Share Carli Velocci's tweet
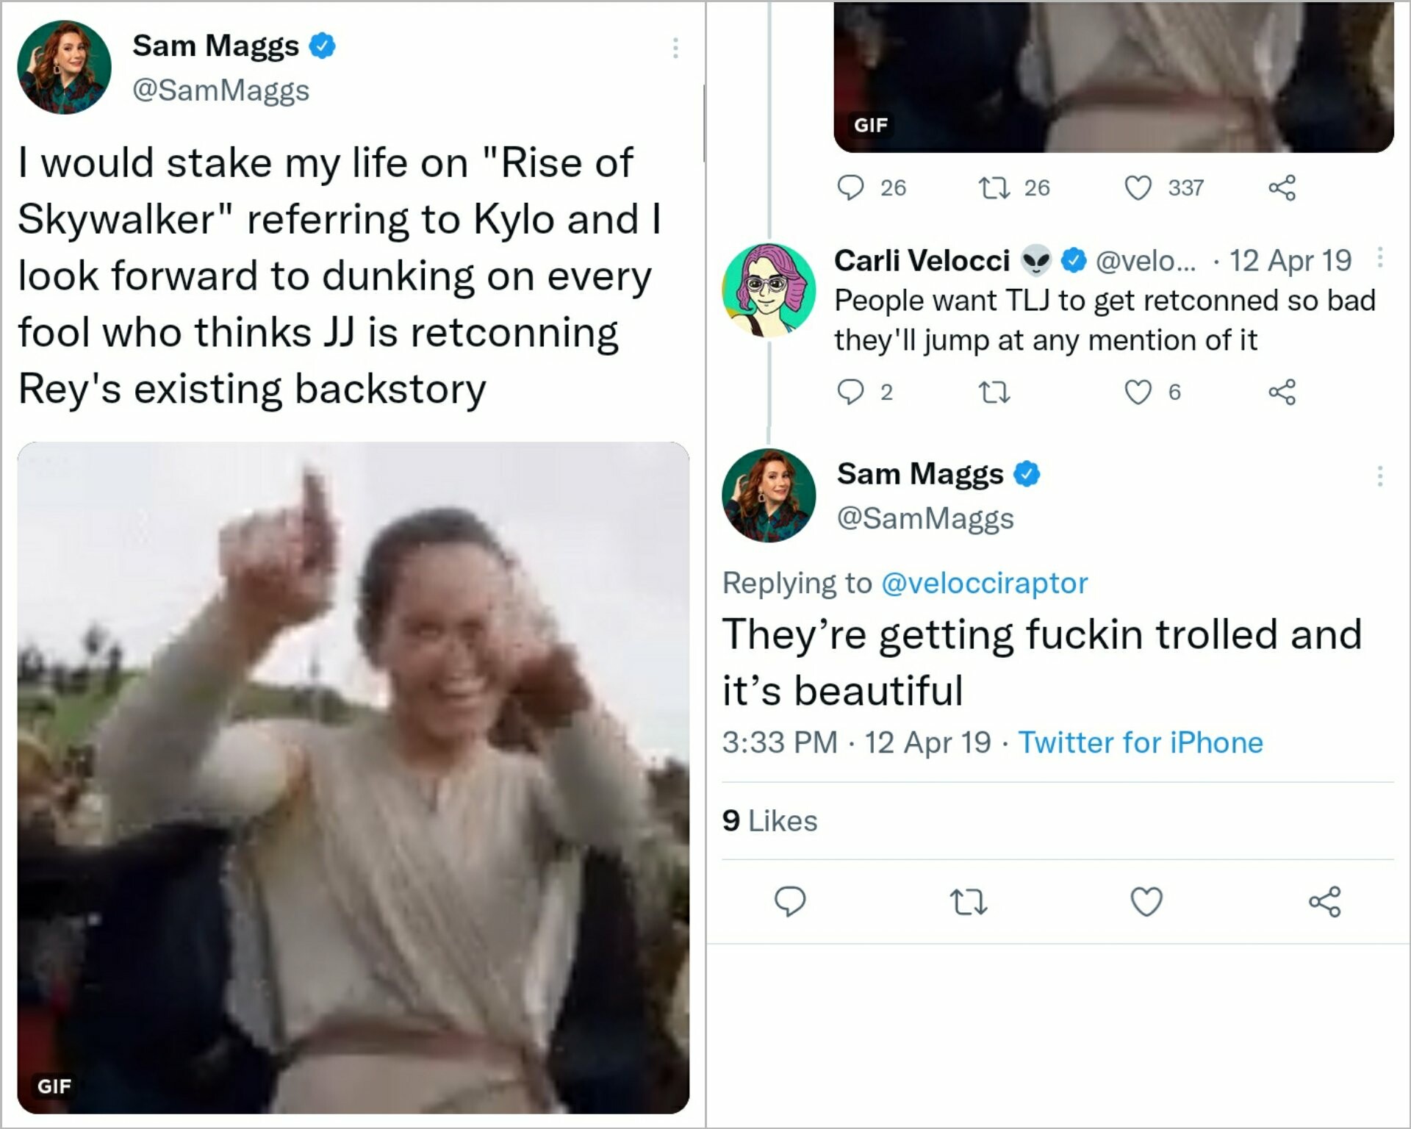Viewport: 1411px width, 1129px height. coord(1282,392)
